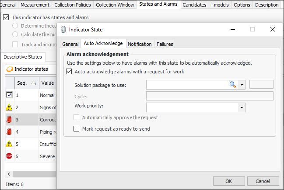This screenshot has width=284, height=190.
Task: Click the yellow warning icon in row 5
Action: [9, 144]
